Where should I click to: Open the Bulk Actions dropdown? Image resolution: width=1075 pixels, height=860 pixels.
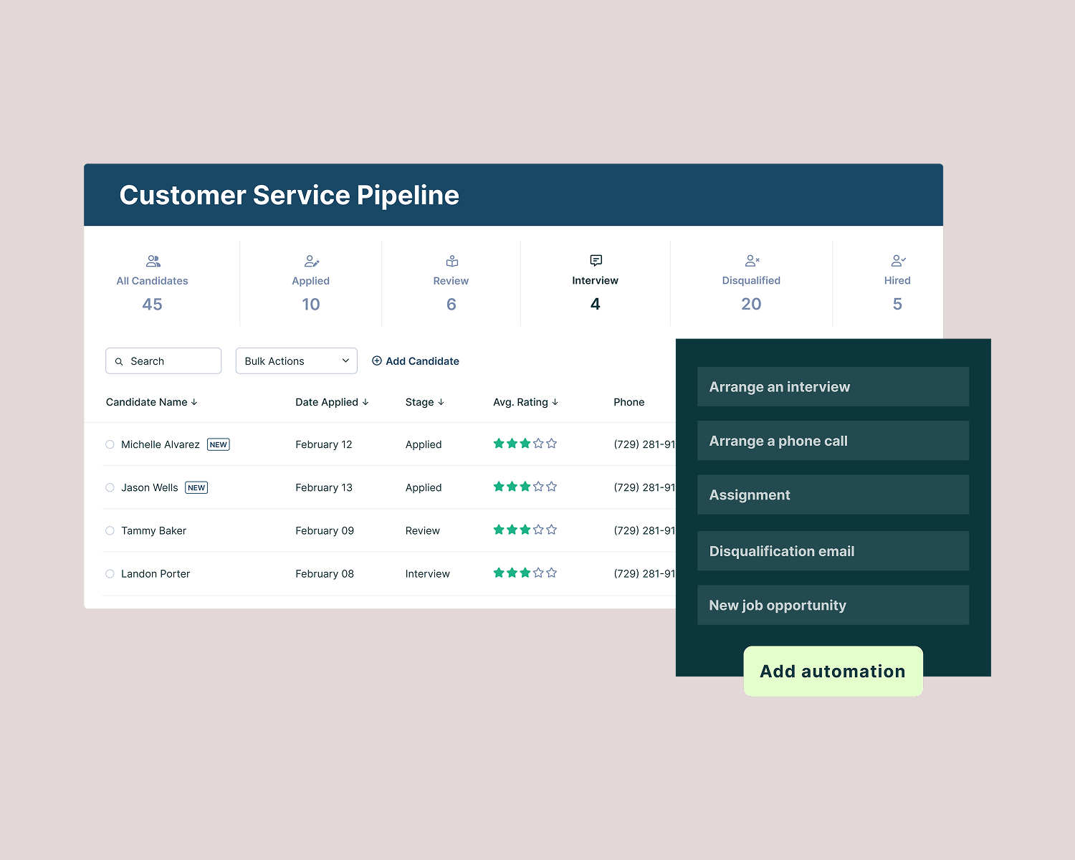pos(296,360)
